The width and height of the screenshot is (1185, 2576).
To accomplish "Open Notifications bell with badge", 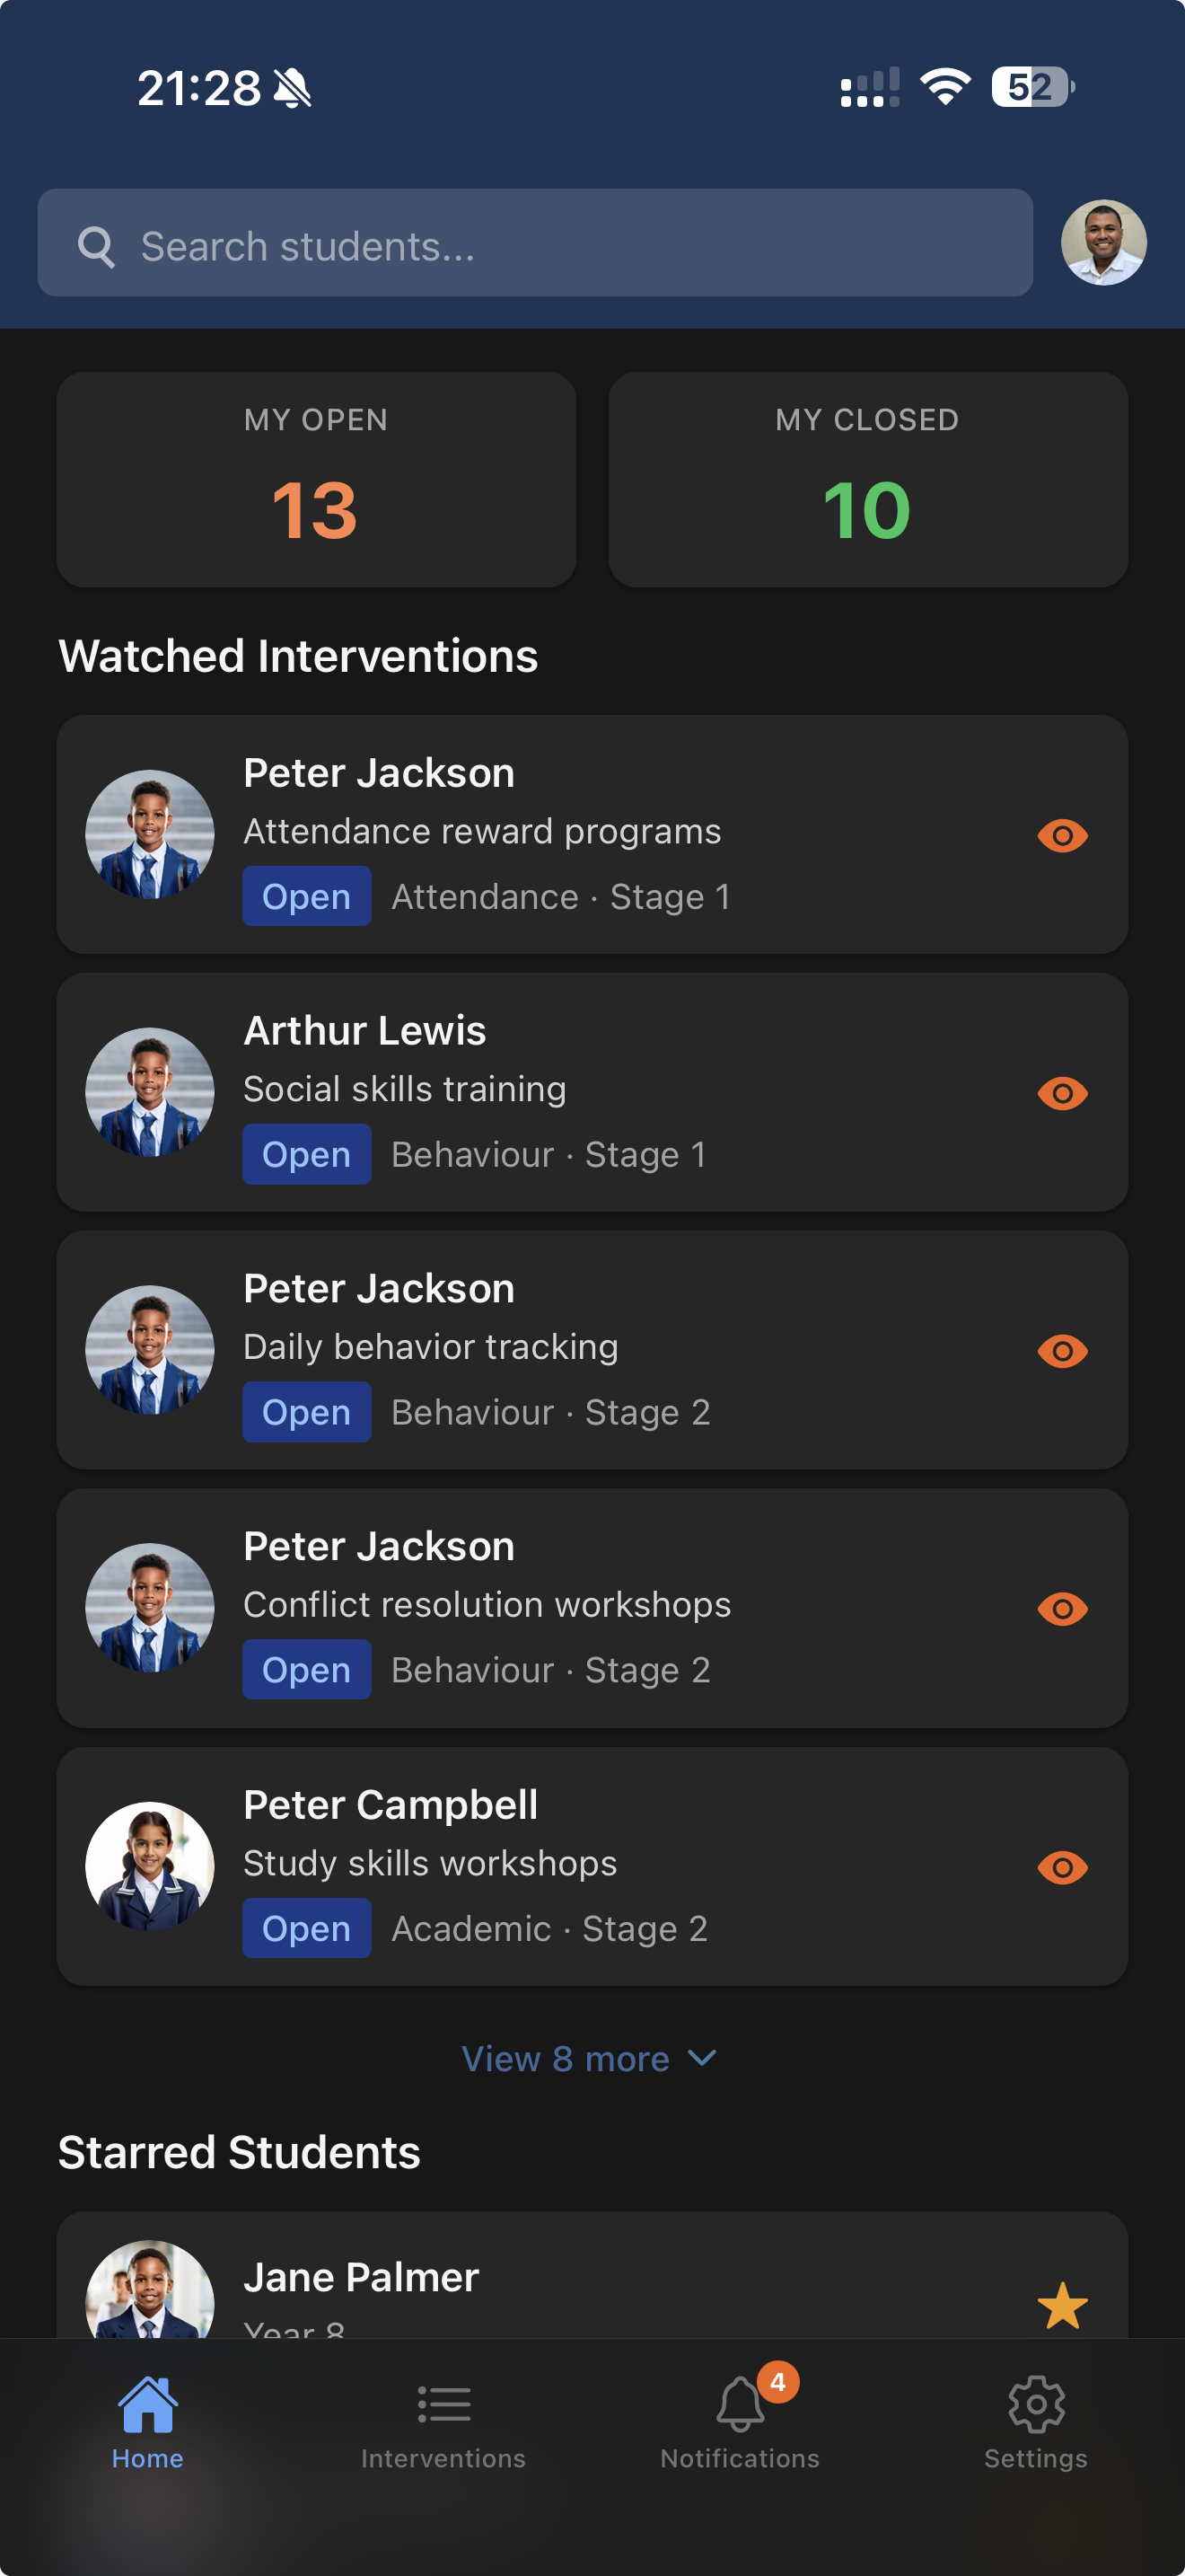I will coord(741,2404).
